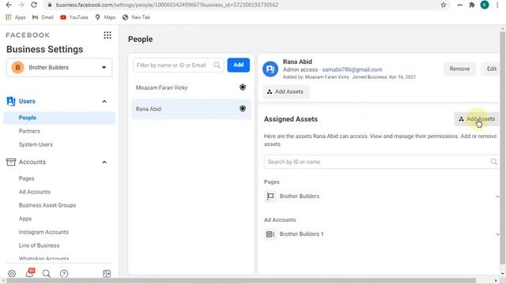Click the horizontal page scrollbar

pos(241,281)
